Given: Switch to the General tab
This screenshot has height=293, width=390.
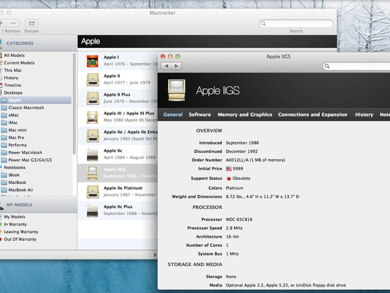Looking at the screenshot, I should (x=173, y=115).
